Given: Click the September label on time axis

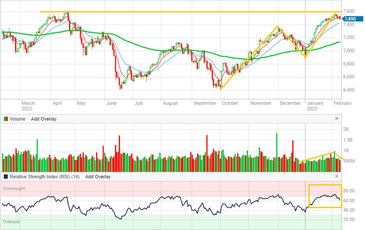Looking at the screenshot, I should pos(205,103).
